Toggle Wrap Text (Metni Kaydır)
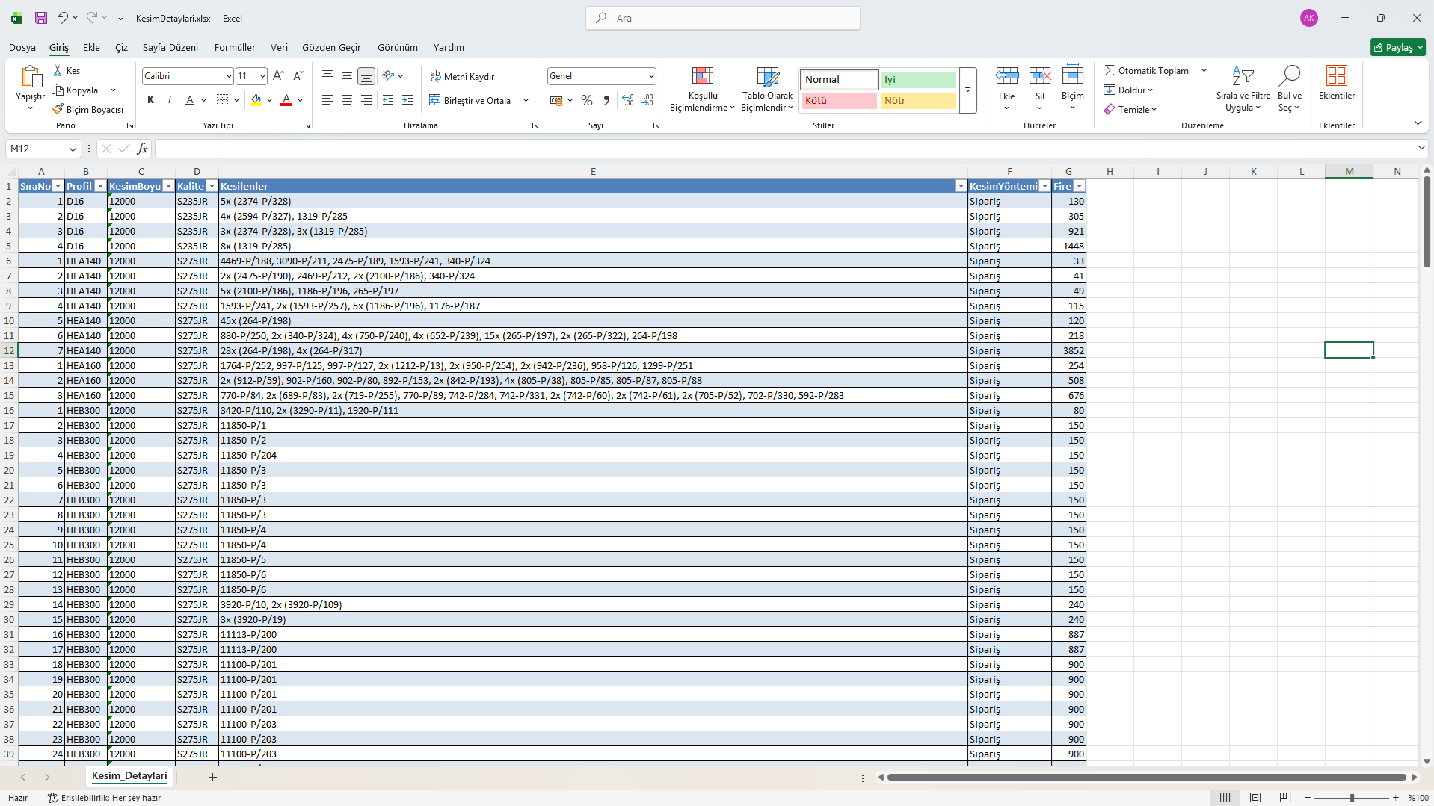The width and height of the screenshot is (1434, 806). point(462,76)
